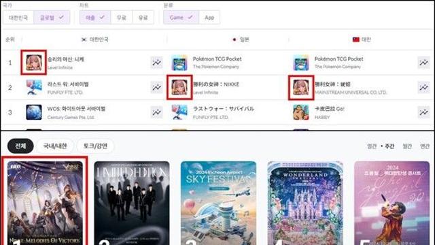Click MAINSTREAM UNIVERSAL CO. LTD. publisher text

(351, 93)
